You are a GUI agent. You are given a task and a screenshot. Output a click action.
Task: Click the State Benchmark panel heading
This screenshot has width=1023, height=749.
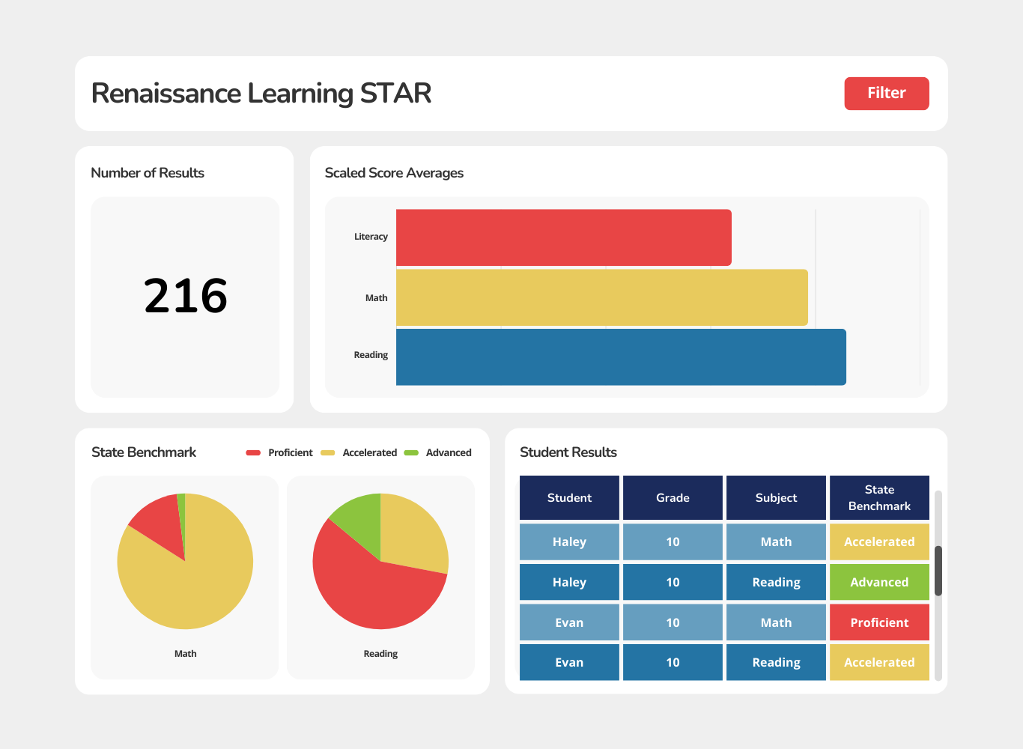coord(144,452)
